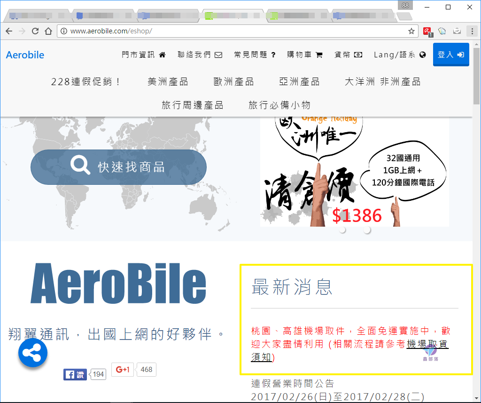Open 常見問題 FAQ page

(x=255, y=55)
